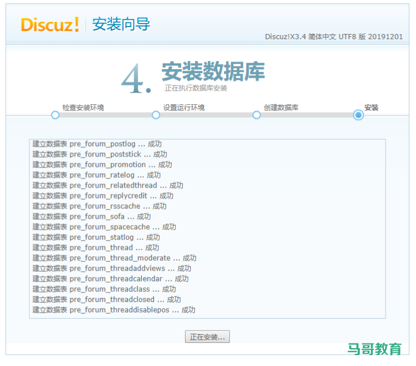Select the pre_forum_ratelog log line

coord(97,175)
